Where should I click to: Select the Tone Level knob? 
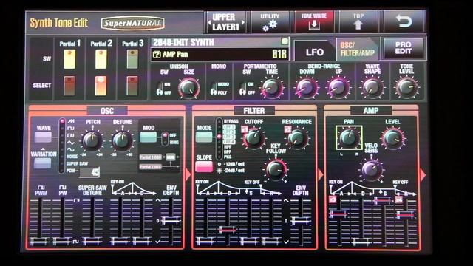406,88
